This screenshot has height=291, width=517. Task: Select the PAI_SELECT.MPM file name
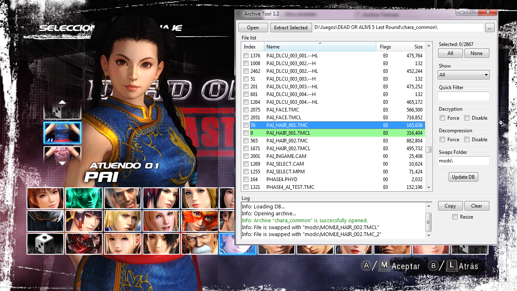(286, 172)
